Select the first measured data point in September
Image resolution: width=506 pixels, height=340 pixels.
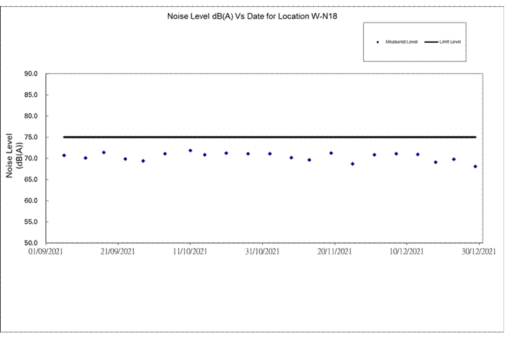pyautogui.click(x=64, y=155)
